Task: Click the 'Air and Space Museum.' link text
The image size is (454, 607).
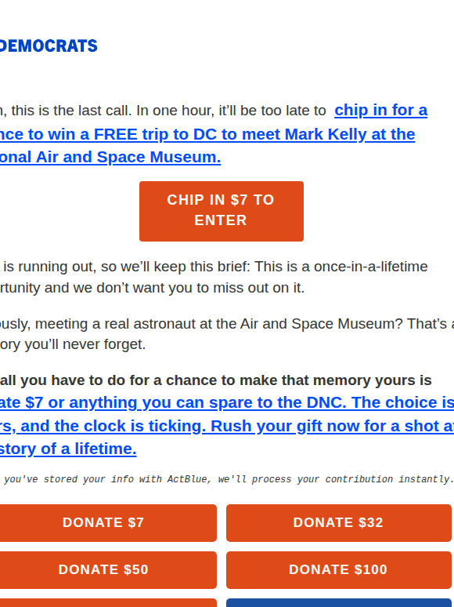Action: (110, 157)
